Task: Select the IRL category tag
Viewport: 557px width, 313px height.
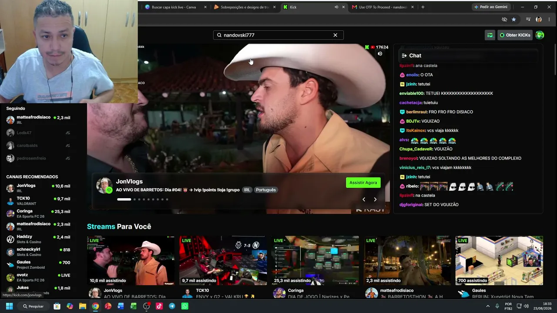Action: click(247, 190)
